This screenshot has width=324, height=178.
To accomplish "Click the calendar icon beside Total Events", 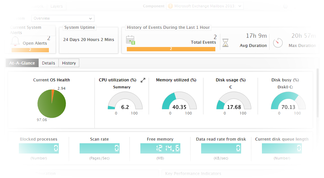I will pyautogui.click(x=130, y=40).
